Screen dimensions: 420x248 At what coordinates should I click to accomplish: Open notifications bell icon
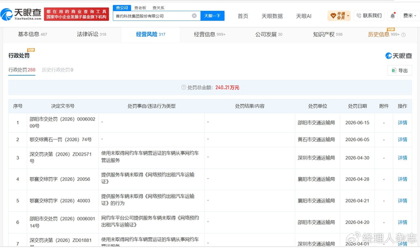[x=392, y=16]
